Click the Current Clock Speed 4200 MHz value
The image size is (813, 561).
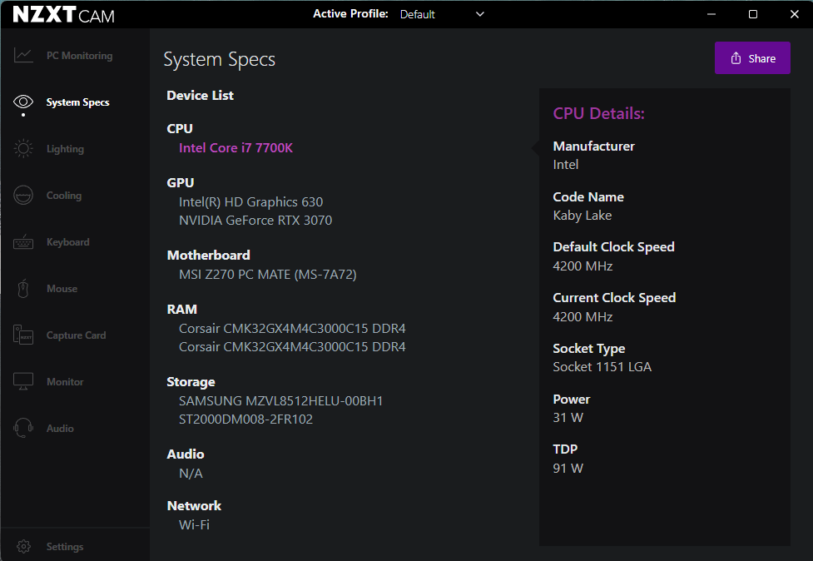pos(582,317)
